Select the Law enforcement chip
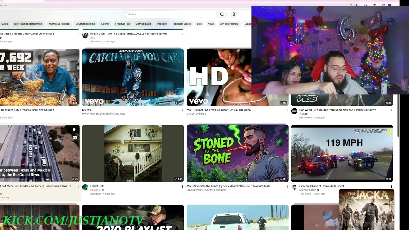The height and width of the screenshot is (230, 409). (229, 24)
